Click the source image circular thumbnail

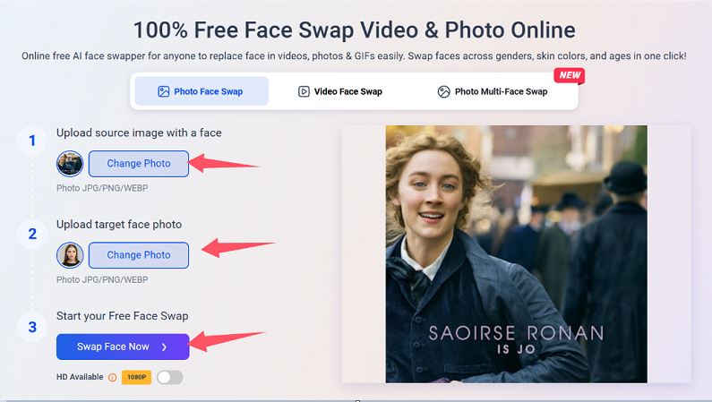(70, 164)
